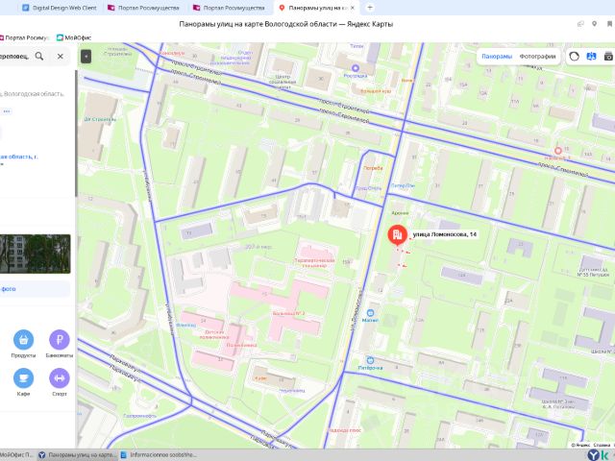Click the left panel vertical scrollbar
This screenshot has width=615, height=461.
(x=76, y=133)
